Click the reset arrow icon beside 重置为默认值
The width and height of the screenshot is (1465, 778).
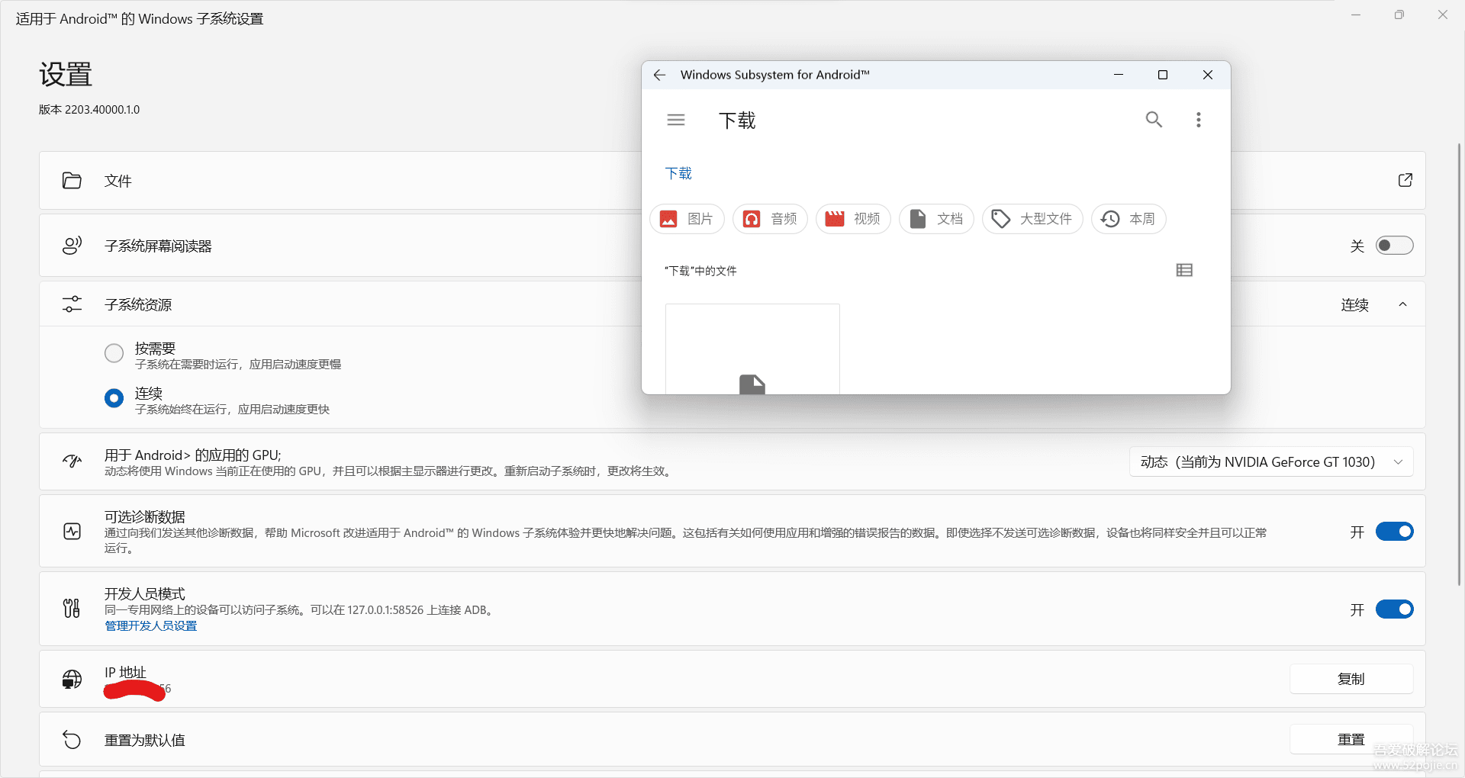[x=72, y=740]
